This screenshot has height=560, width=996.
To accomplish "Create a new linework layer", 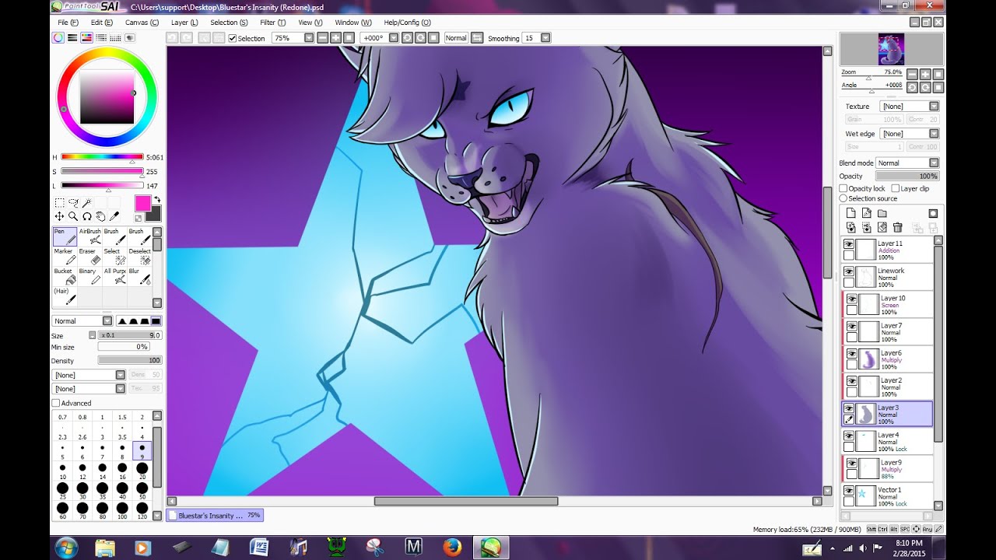I will pos(866,213).
